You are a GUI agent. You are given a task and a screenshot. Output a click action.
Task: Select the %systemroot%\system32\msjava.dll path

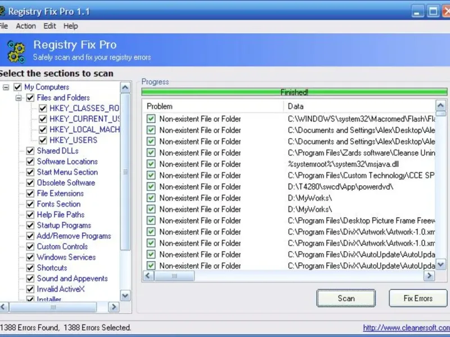click(x=343, y=164)
